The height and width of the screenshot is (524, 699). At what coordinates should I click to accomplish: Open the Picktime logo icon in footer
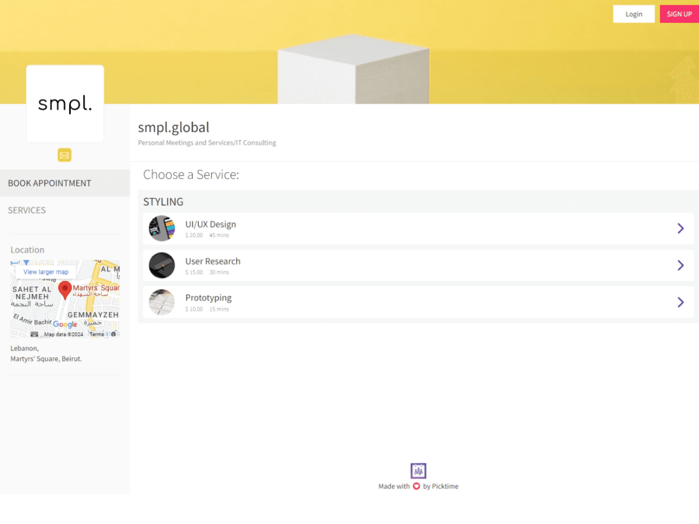click(418, 471)
